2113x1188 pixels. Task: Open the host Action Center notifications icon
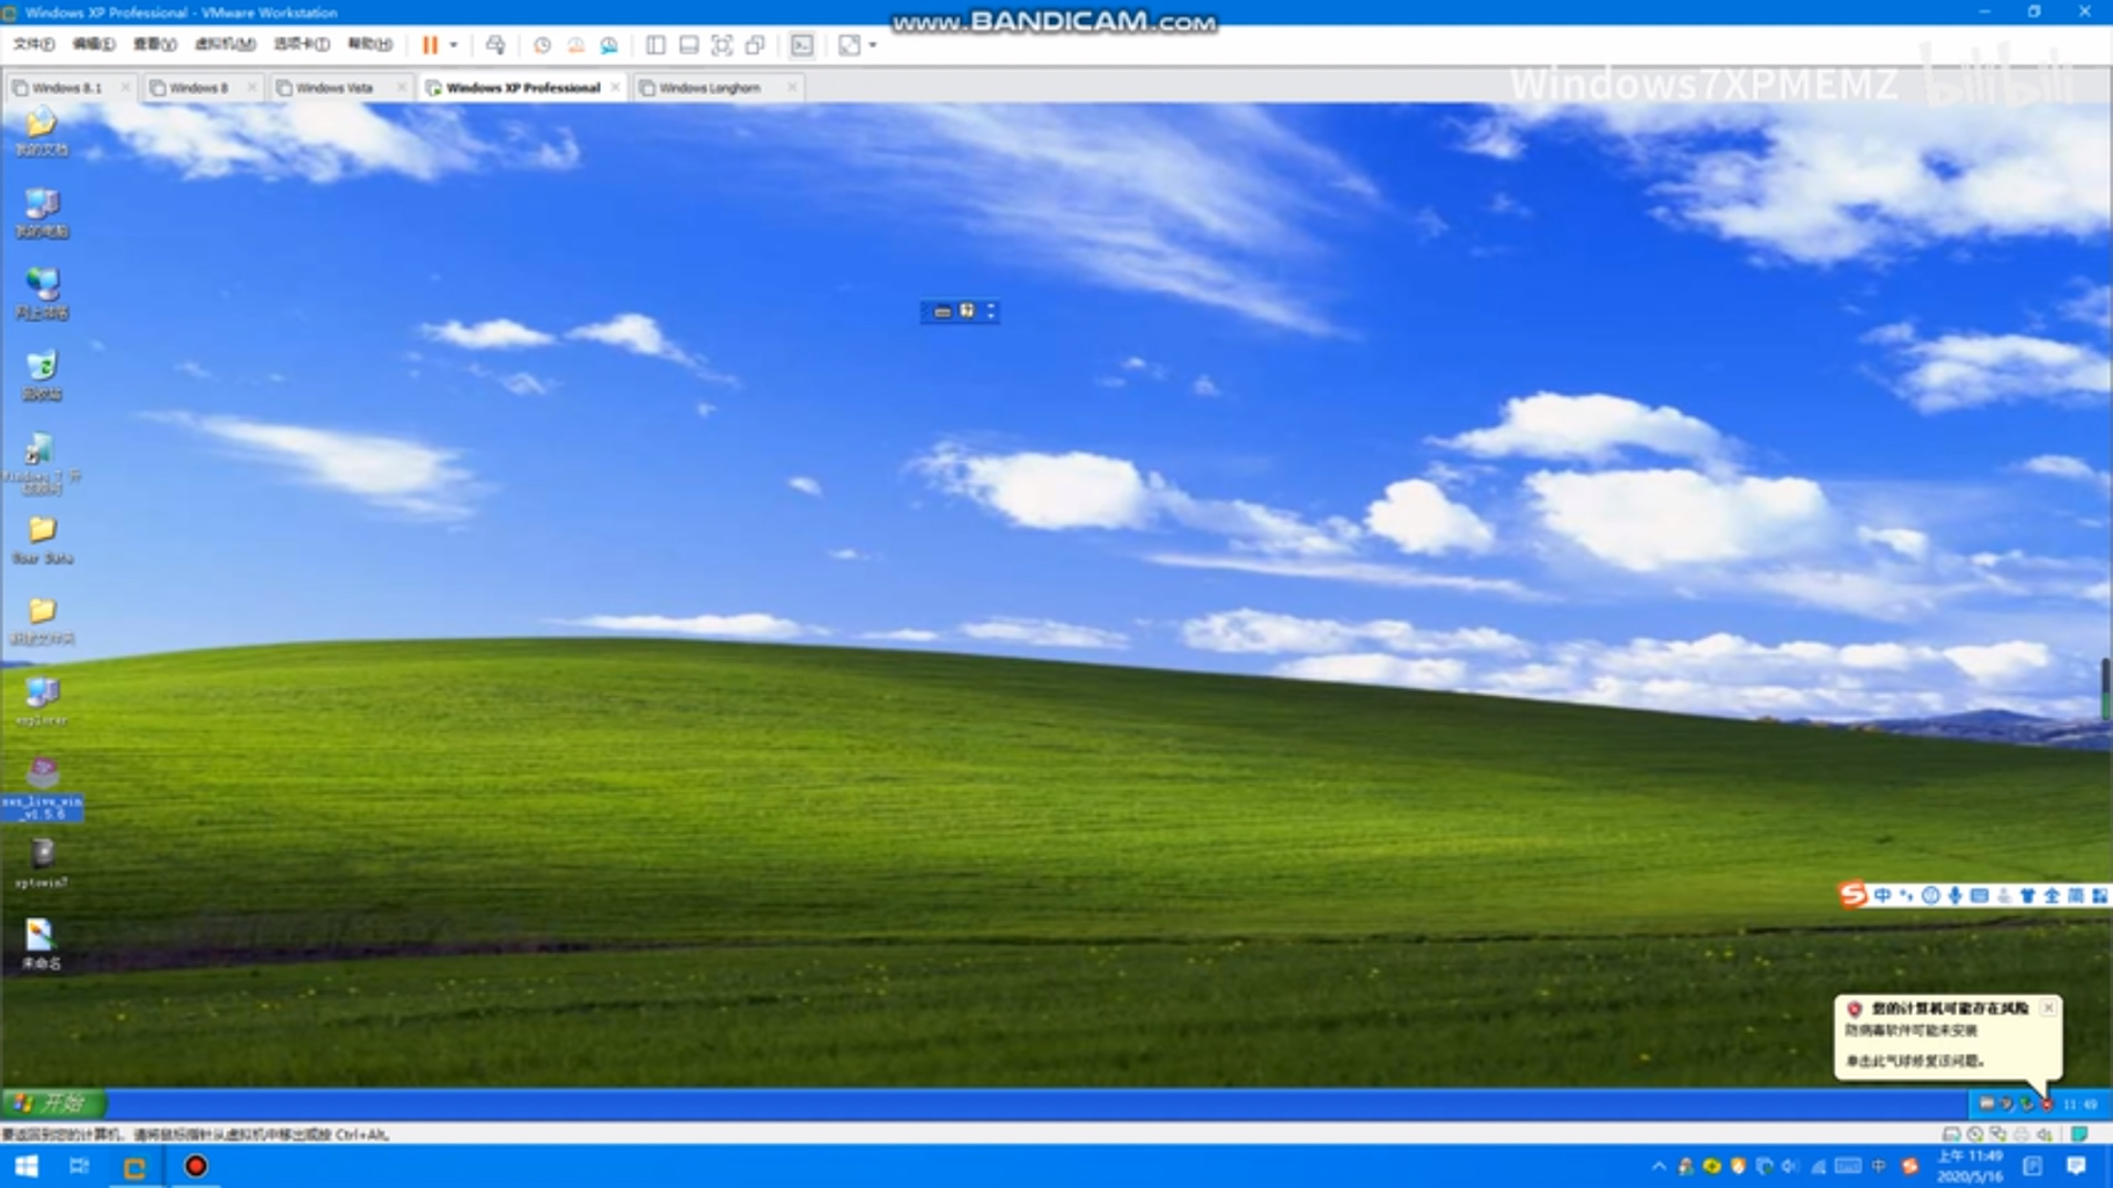(x=2076, y=1166)
